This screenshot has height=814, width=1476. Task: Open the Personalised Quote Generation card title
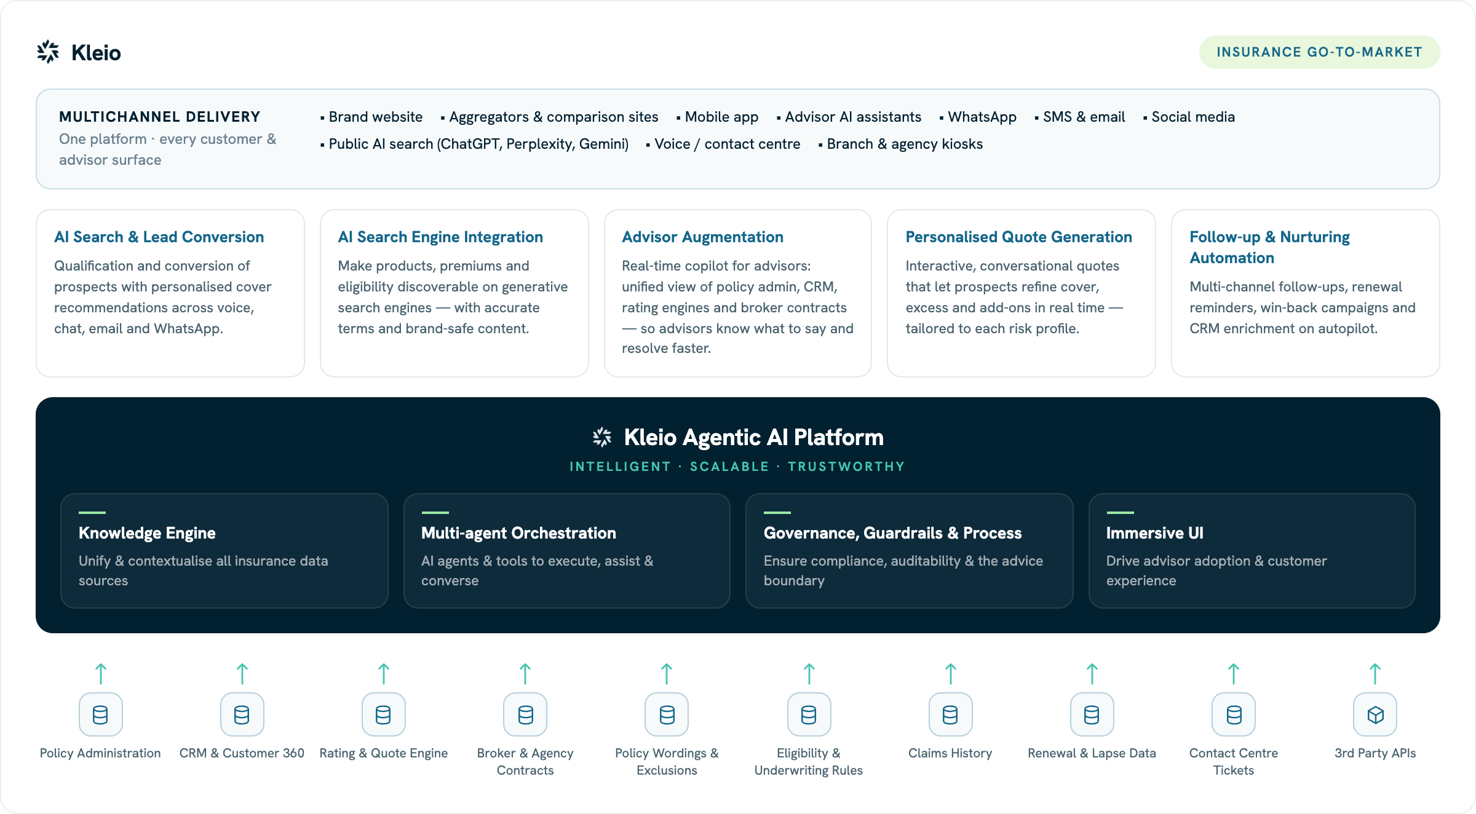pos(1018,237)
